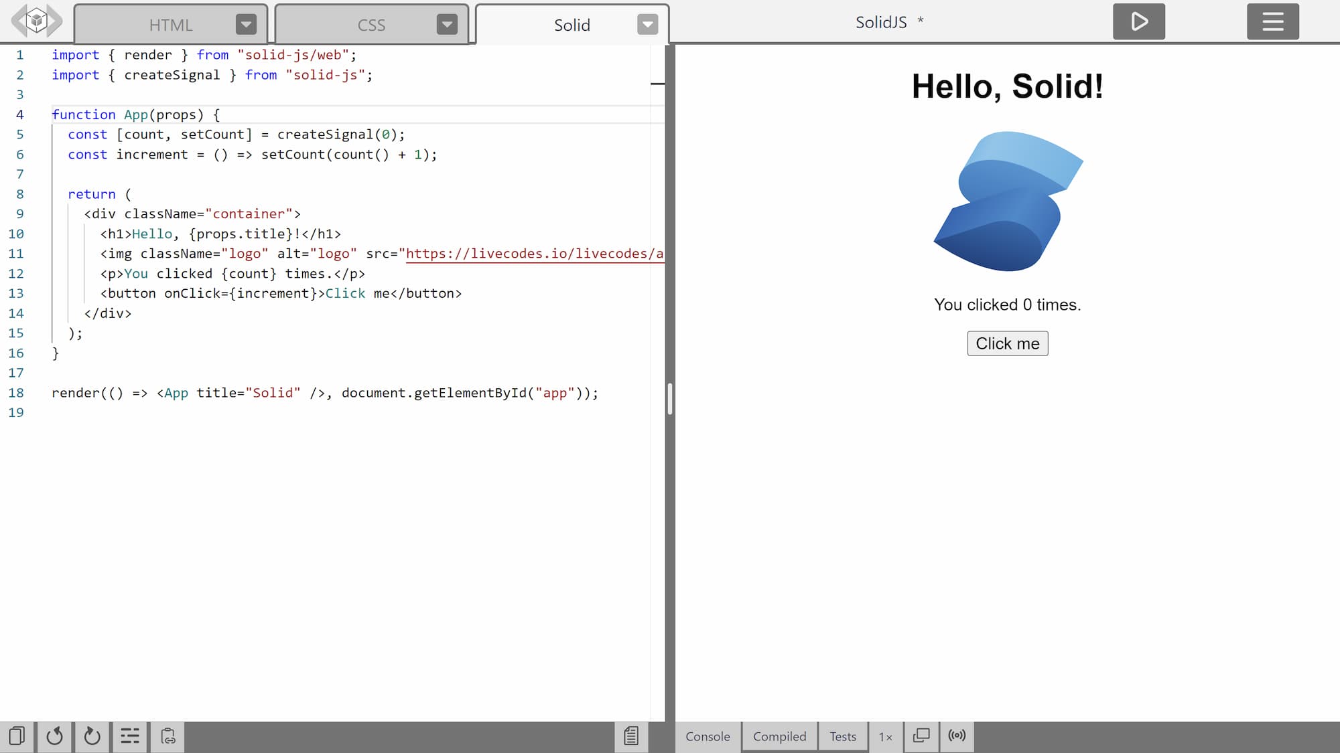Select the Tests tab at bottom

(842, 736)
